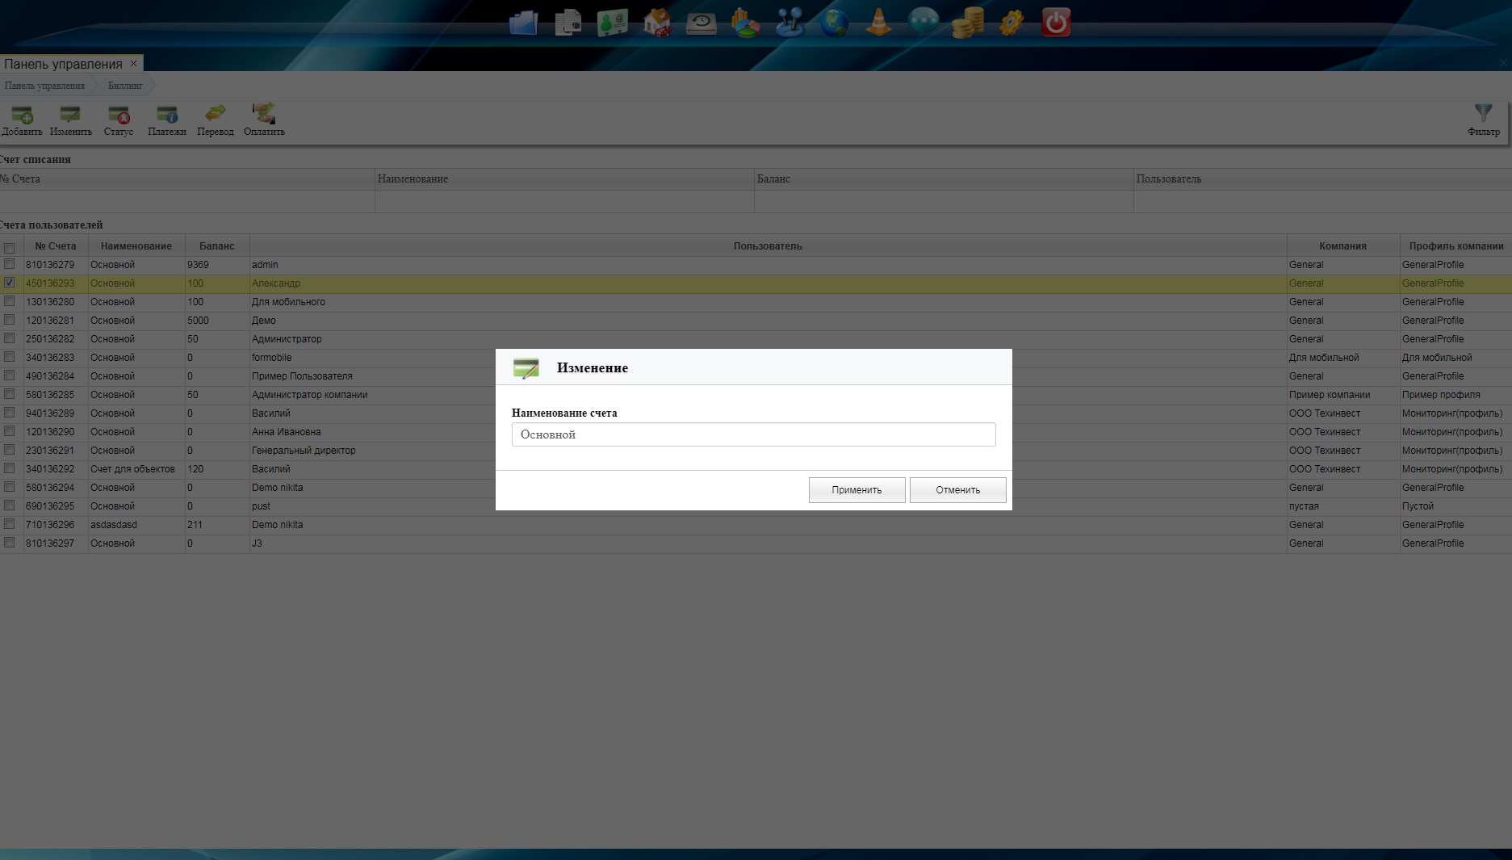Check the checkbox for account 250136282
The image size is (1512, 860).
(10, 338)
